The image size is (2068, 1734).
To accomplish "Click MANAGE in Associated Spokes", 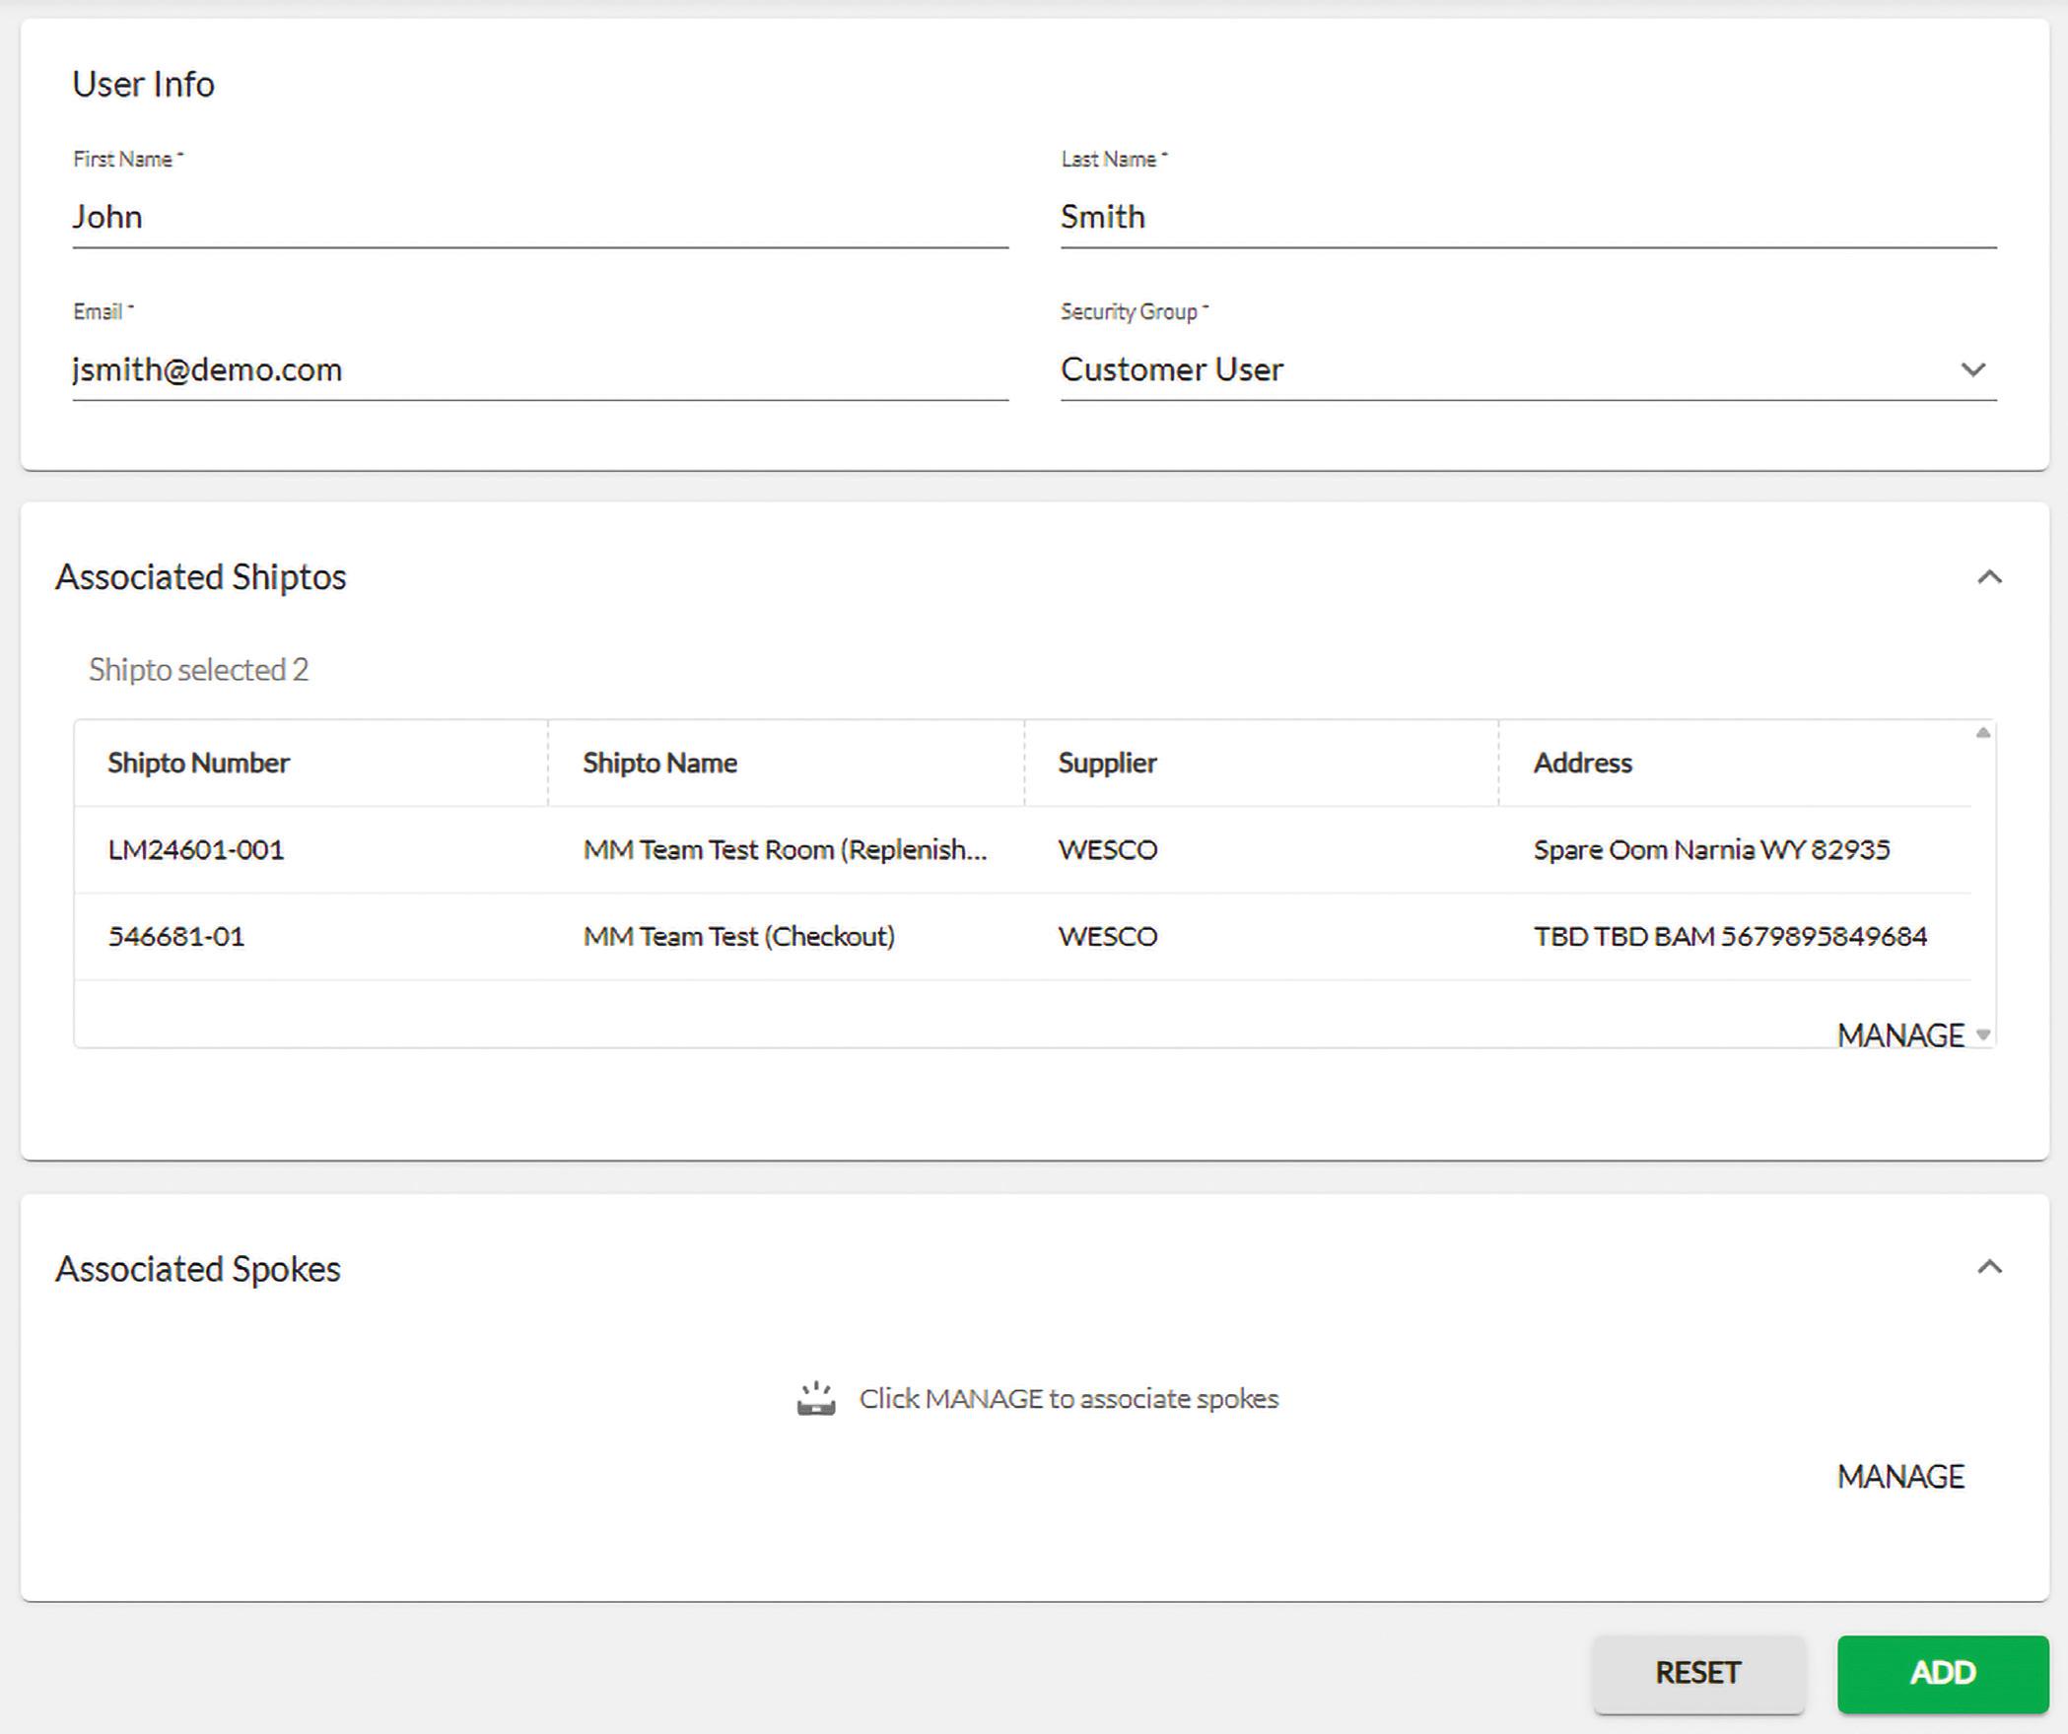I will coord(1899,1476).
